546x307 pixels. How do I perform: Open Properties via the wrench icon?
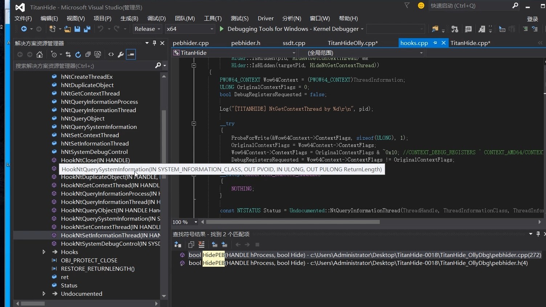click(121, 54)
